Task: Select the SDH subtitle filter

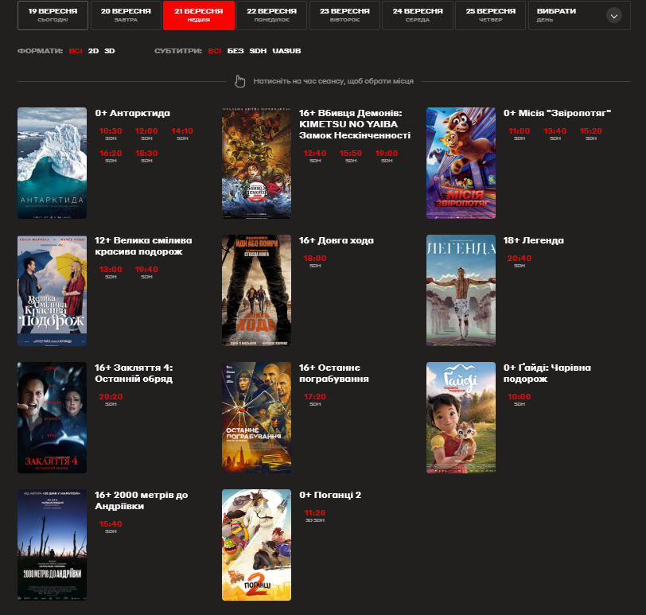Action: click(x=258, y=51)
